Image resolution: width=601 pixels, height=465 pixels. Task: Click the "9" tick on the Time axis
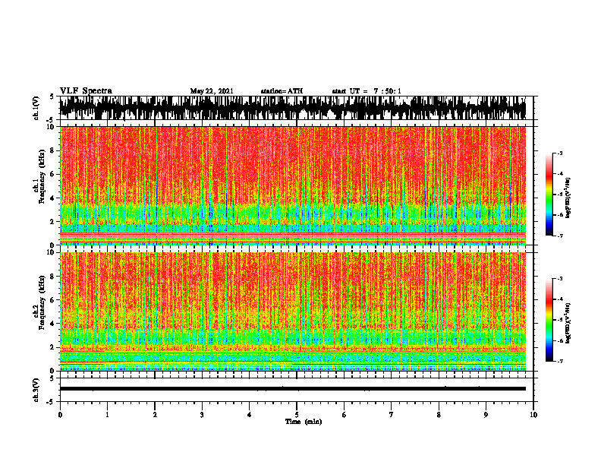(486, 415)
